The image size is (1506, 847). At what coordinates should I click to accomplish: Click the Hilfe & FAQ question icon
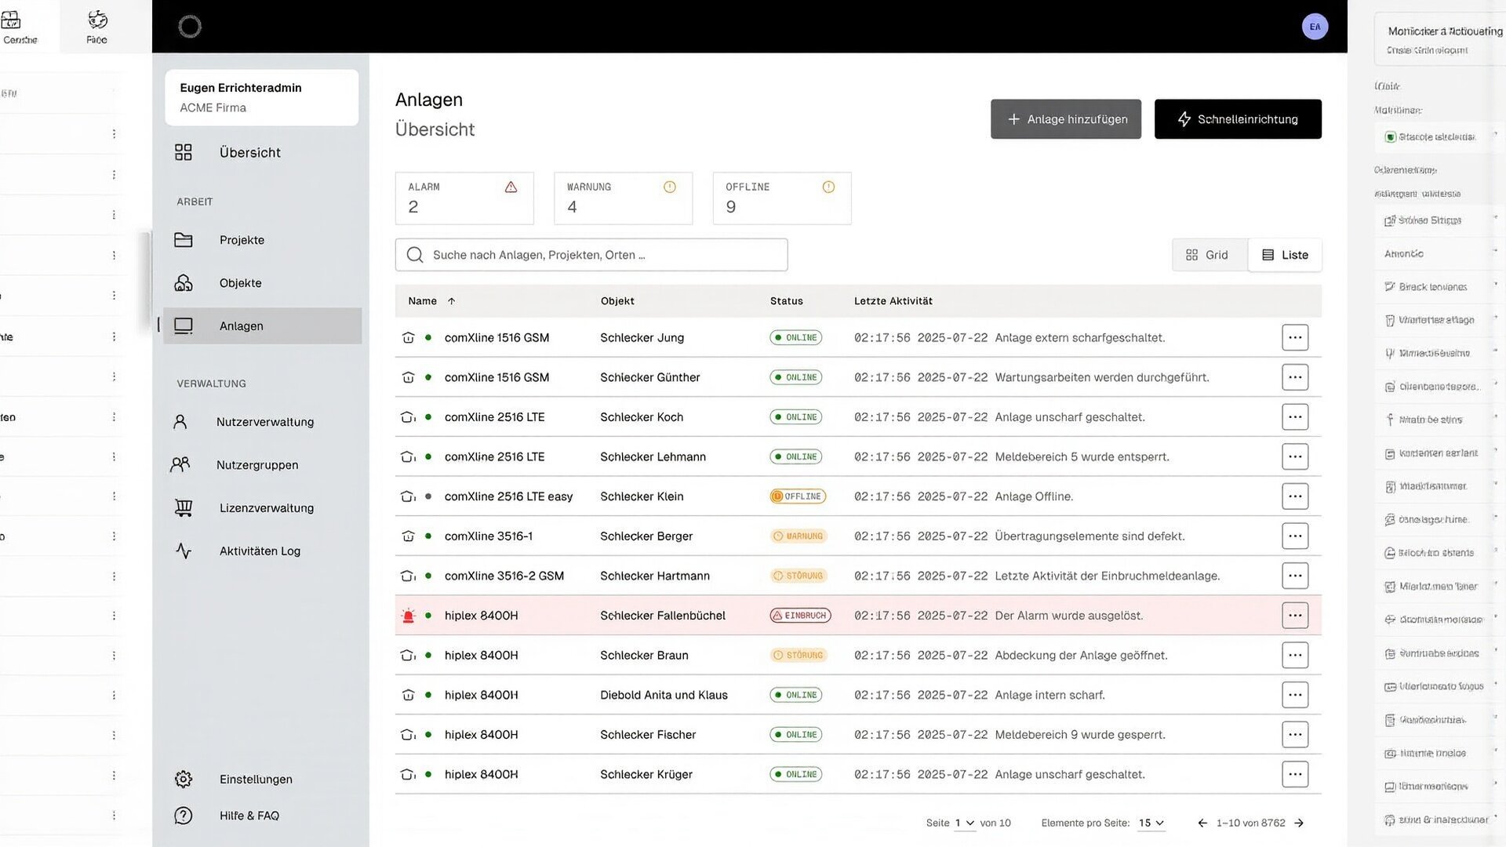pos(183,816)
